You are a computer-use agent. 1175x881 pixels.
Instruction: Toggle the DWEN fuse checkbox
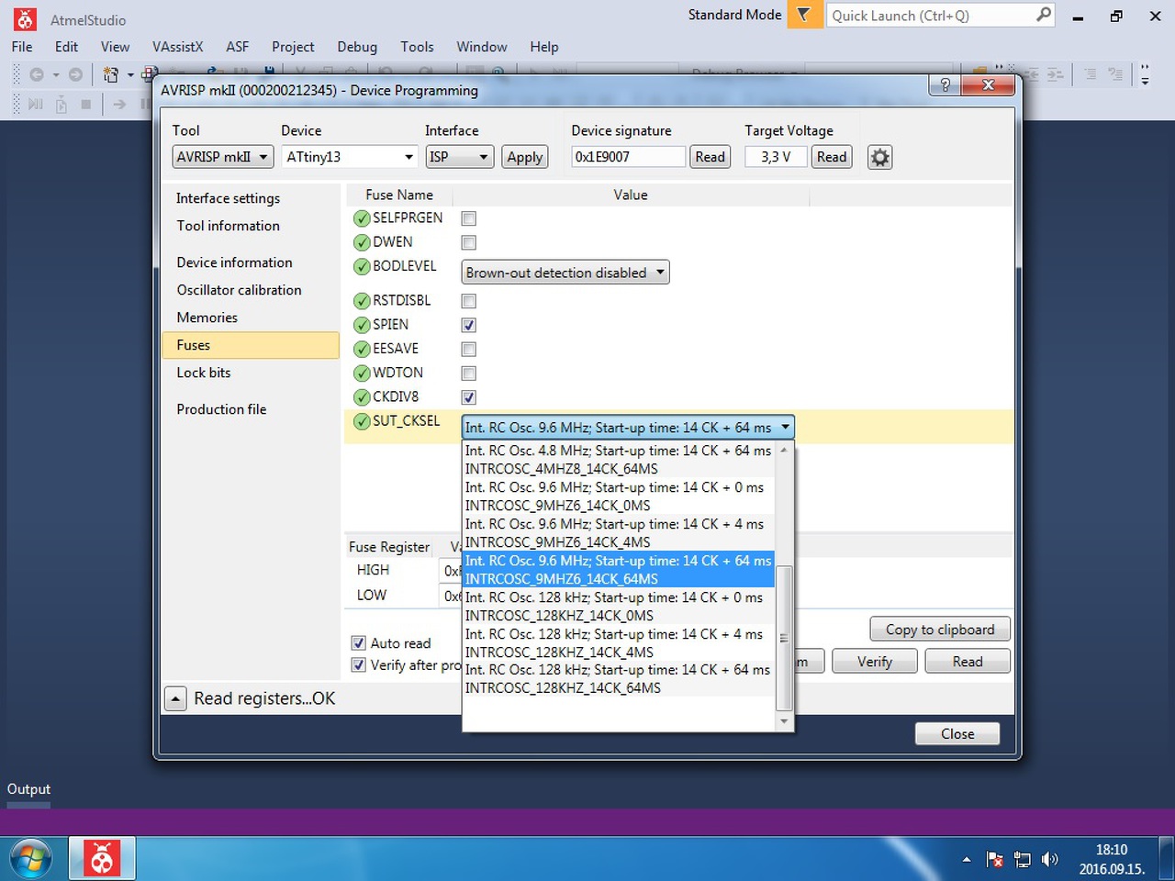point(469,242)
